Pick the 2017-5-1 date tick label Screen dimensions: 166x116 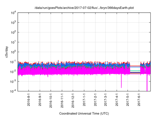pos(127,101)
